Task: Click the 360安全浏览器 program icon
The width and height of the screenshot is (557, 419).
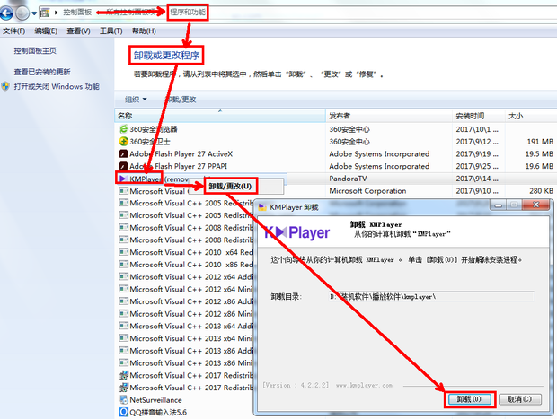Action: [x=123, y=129]
